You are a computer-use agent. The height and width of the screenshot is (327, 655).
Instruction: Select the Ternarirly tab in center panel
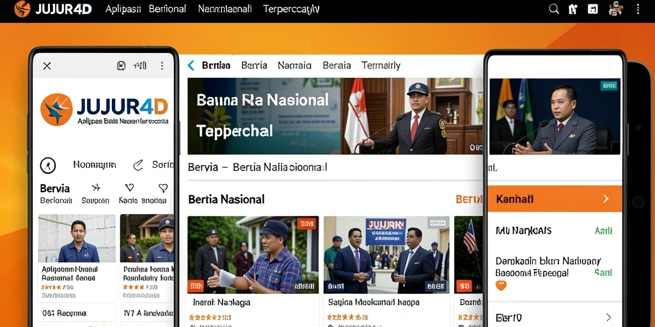click(x=381, y=66)
